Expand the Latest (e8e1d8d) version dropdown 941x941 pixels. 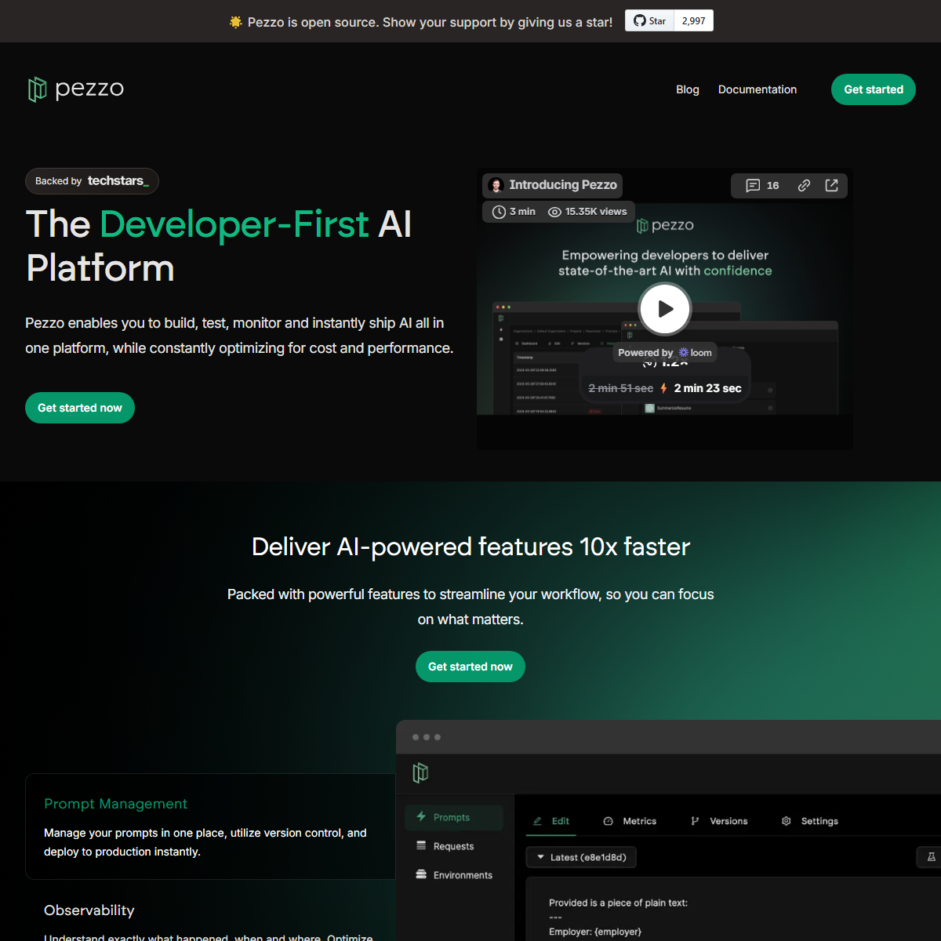pyautogui.click(x=581, y=857)
